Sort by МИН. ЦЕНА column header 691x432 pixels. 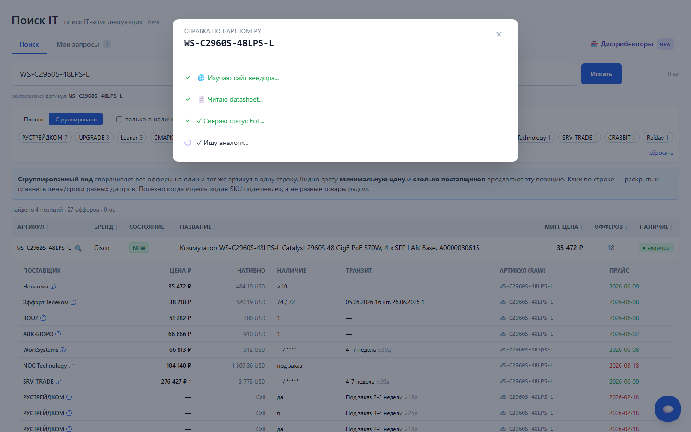click(563, 227)
